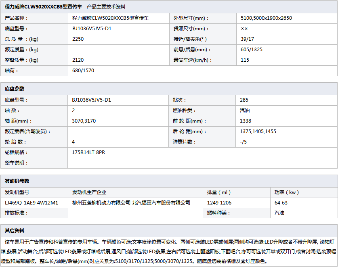The width and height of the screenshot is (338, 267).
Task: Click the description paragraph starting 该车是用于广告宣传
Action: click(x=169, y=252)
